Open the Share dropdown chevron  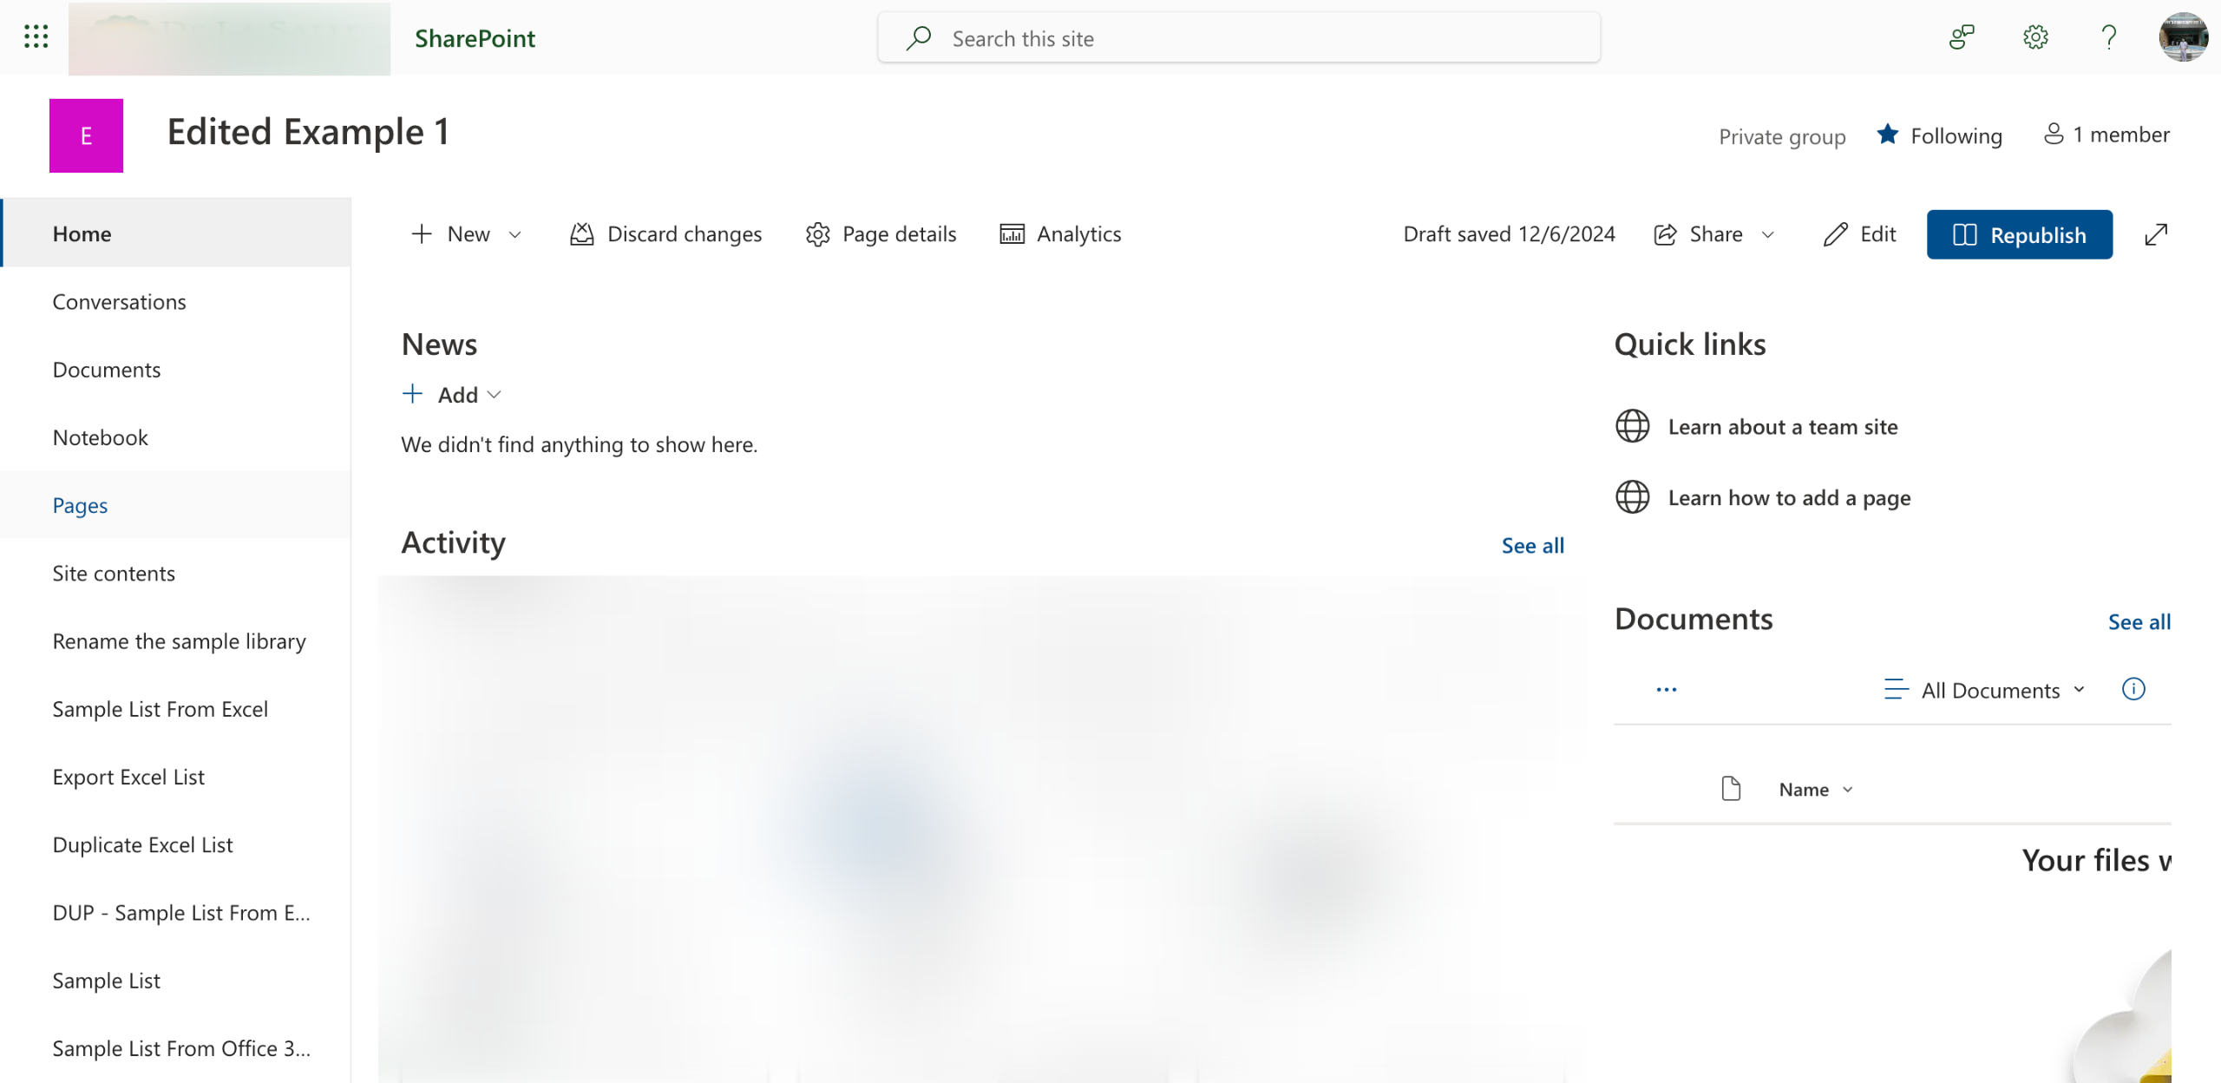click(1768, 234)
